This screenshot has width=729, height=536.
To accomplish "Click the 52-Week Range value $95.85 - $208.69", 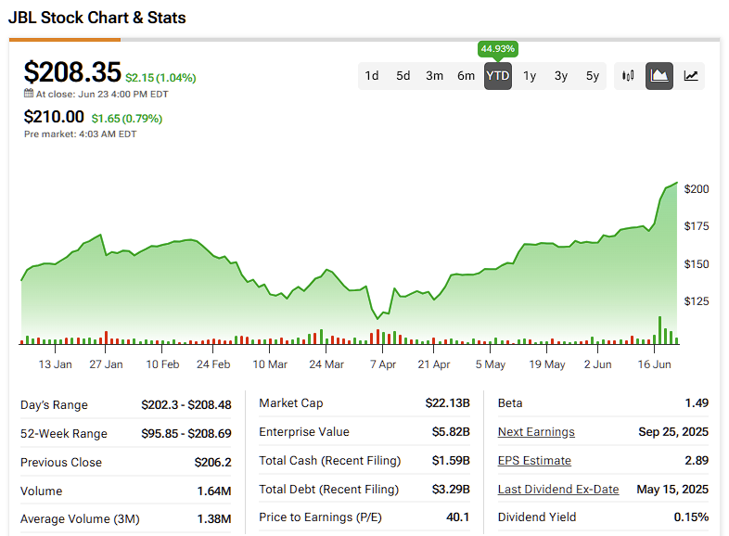I will pos(186,434).
